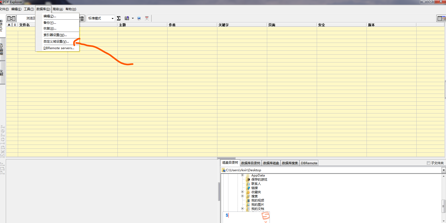This screenshot has height=223, width=446.
Task: Open the 数据库目录树 tab
Action: [x=250, y=163]
